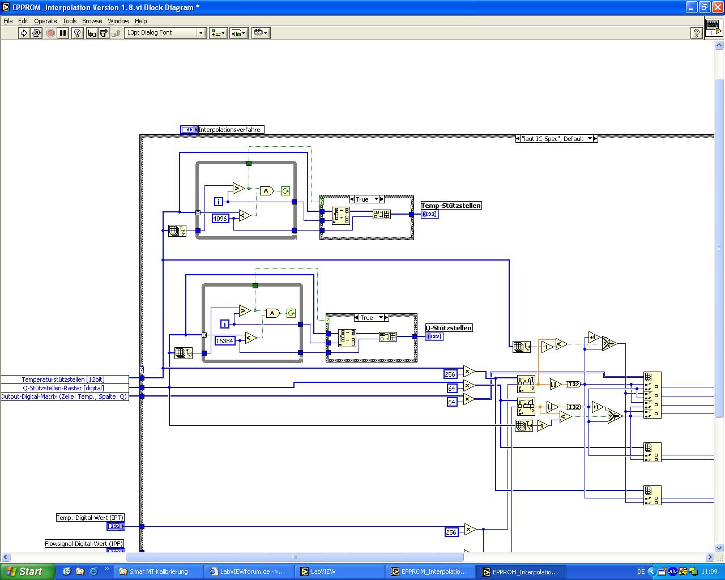Open the Distribute Objects dropdown
The height and width of the screenshot is (580, 725).
[238, 33]
